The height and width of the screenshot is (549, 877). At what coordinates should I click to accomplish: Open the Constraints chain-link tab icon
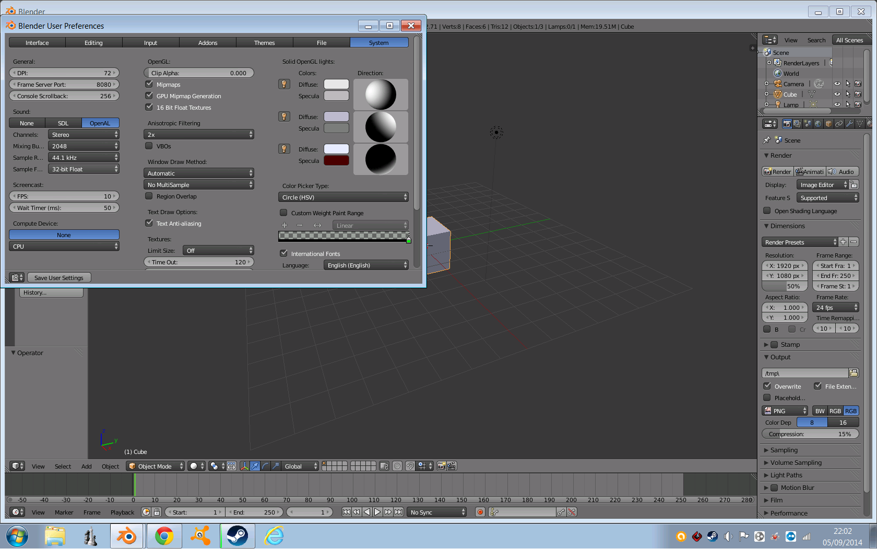pos(839,124)
